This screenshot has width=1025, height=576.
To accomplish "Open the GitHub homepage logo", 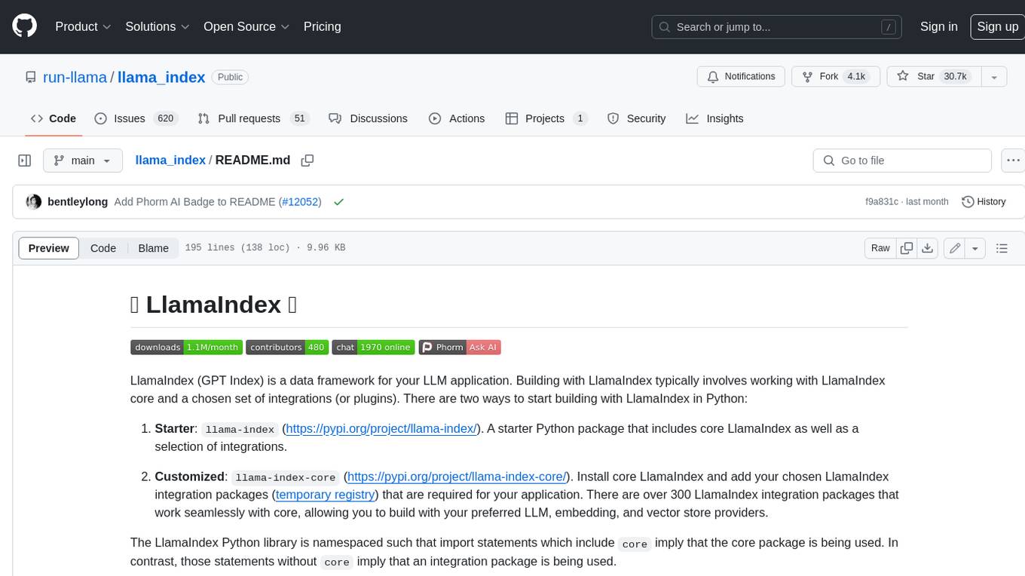I will [x=24, y=26].
